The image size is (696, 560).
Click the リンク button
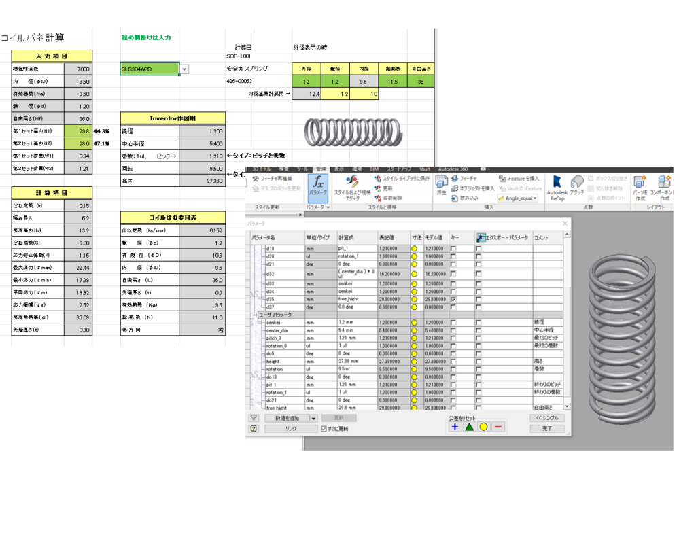290,429
